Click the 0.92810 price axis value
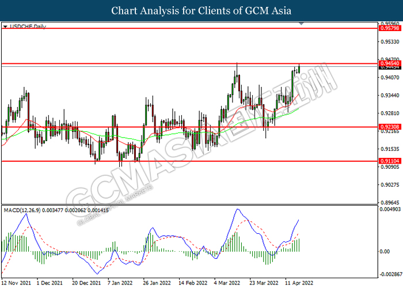Screen dimensions: 403x288 pyautogui.click(x=390, y=113)
